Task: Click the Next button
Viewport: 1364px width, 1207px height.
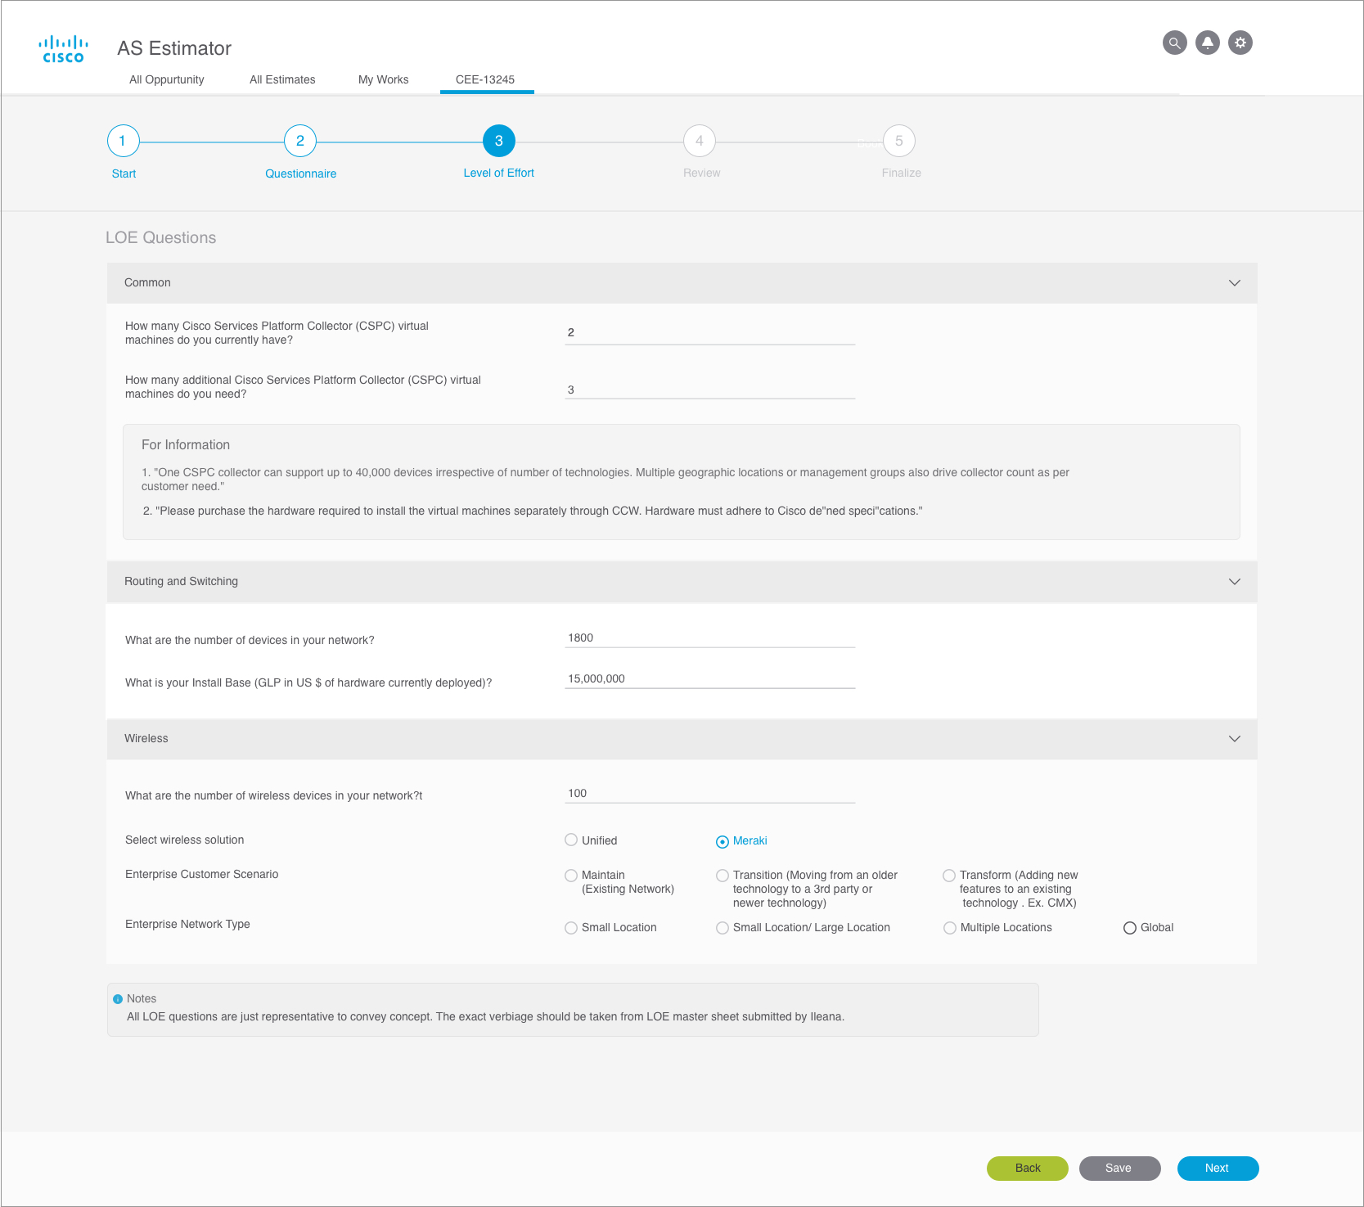Action: coord(1218,1169)
